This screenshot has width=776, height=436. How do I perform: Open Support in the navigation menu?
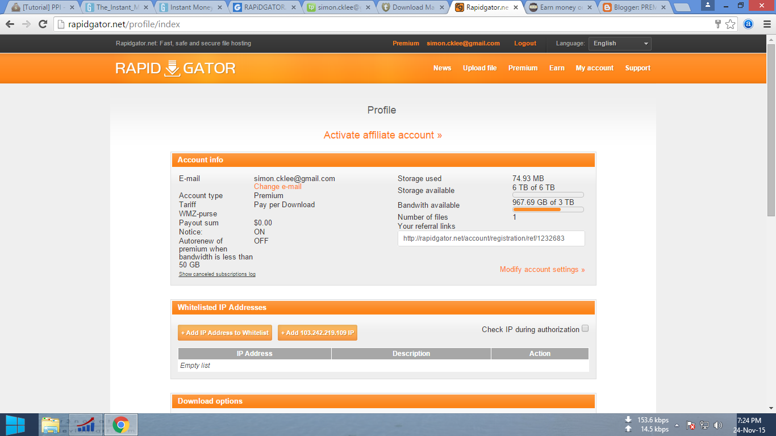pyautogui.click(x=637, y=68)
